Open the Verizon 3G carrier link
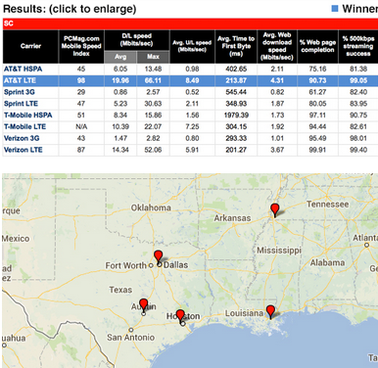The width and height of the screenshot is (378, 368). [x=22, y=138]
